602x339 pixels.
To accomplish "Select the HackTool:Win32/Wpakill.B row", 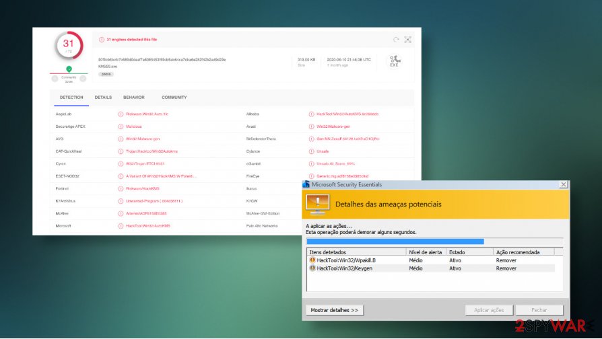I will tap(432, 260).
